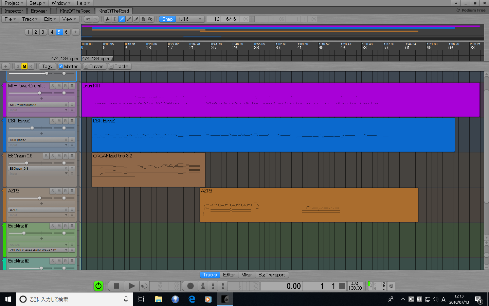Click the round record button
This screenshot has height=306, width=489.
(191, 286)
